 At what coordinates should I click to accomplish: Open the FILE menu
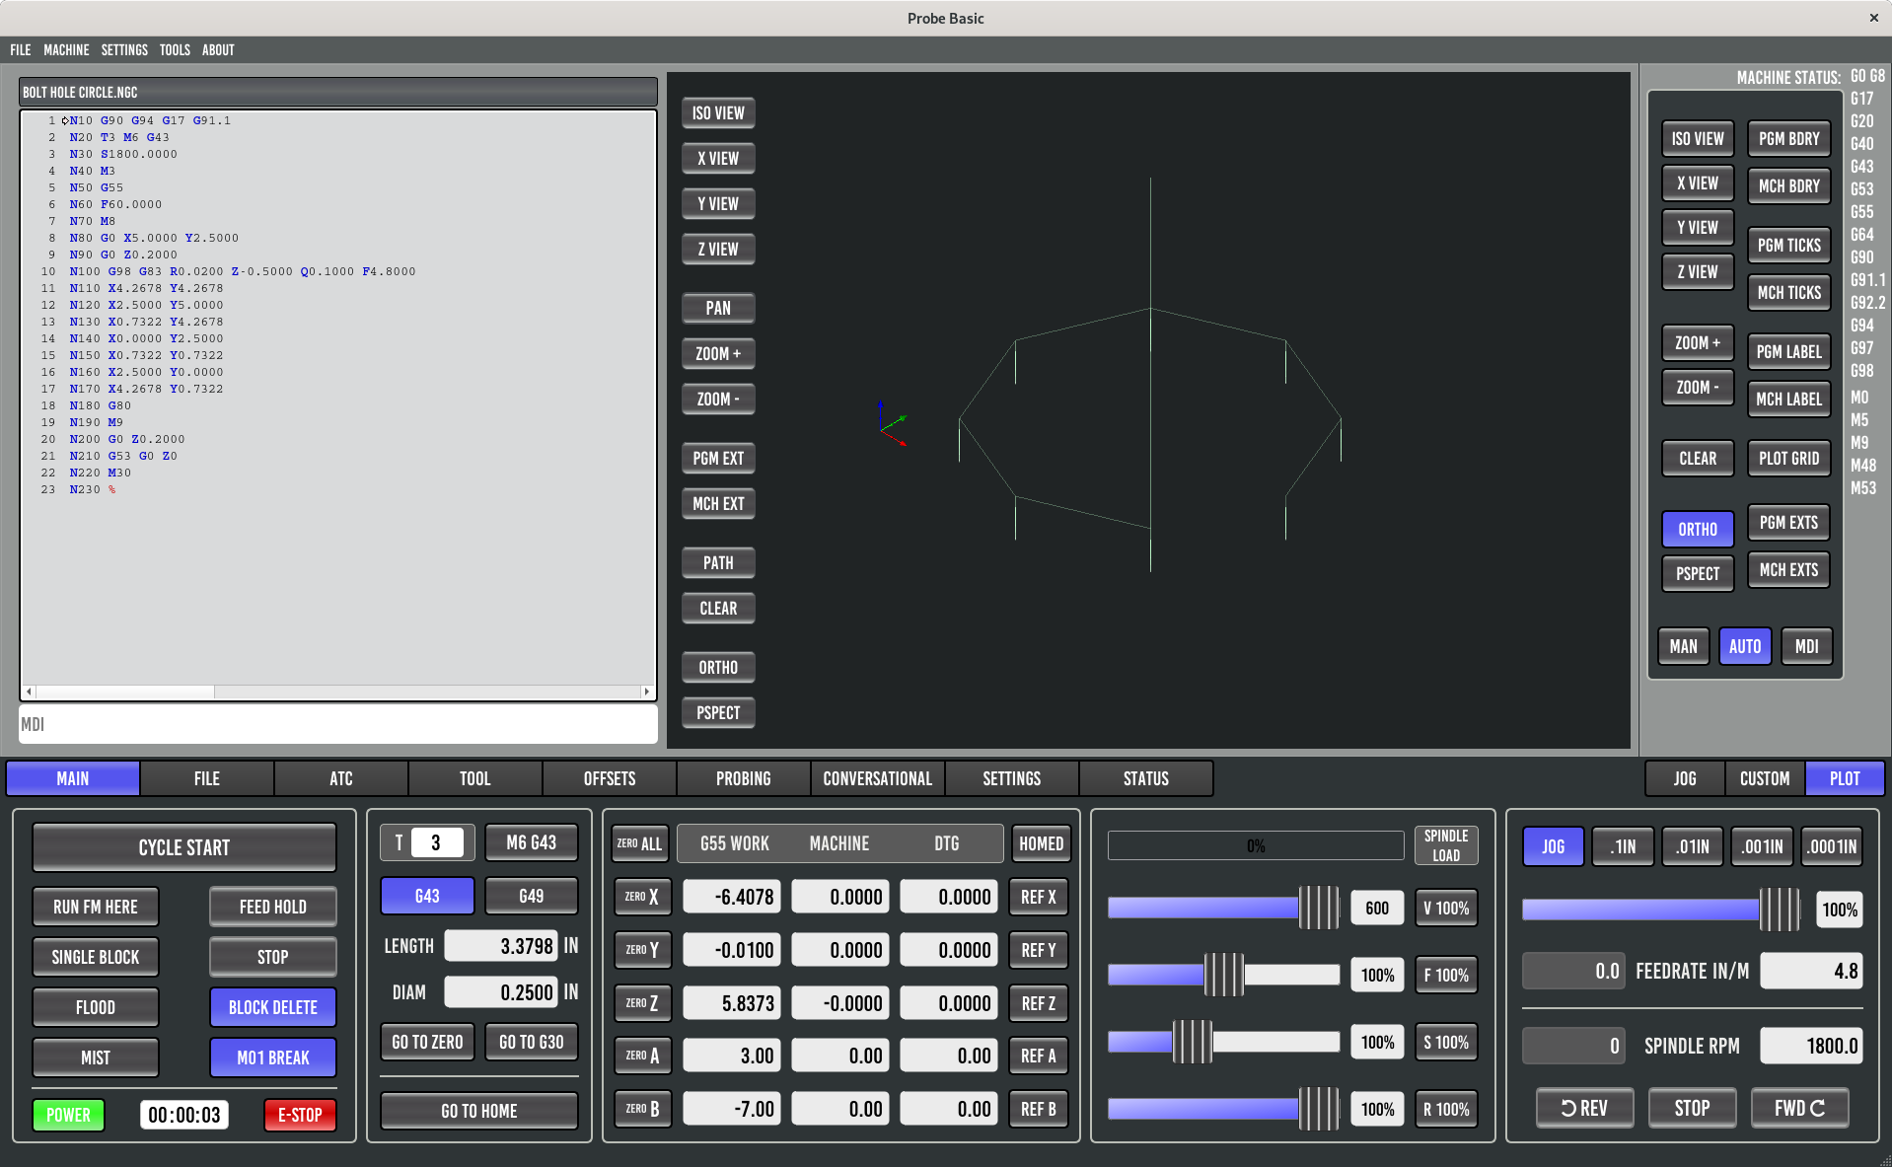[x=21, y=50]
